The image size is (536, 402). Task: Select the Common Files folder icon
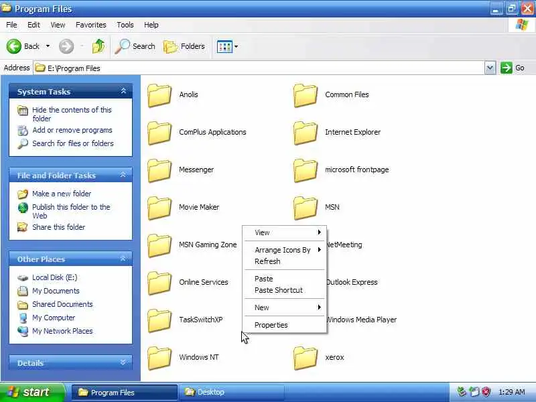coord(306,95)
